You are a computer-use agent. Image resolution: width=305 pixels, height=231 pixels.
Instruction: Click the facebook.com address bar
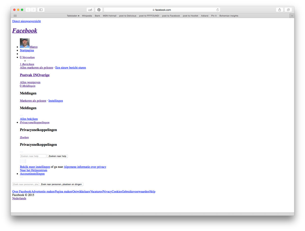[x=162, y=10]
